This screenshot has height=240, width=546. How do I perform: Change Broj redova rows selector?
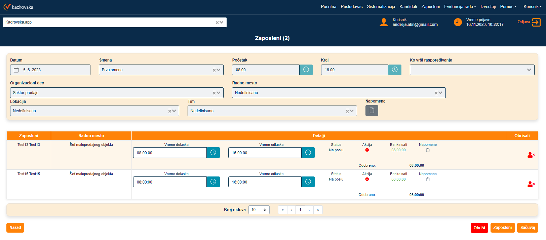(259, 210)
